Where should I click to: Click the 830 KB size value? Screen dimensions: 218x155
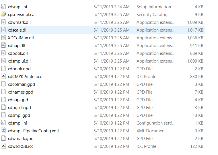coord(197,77)
